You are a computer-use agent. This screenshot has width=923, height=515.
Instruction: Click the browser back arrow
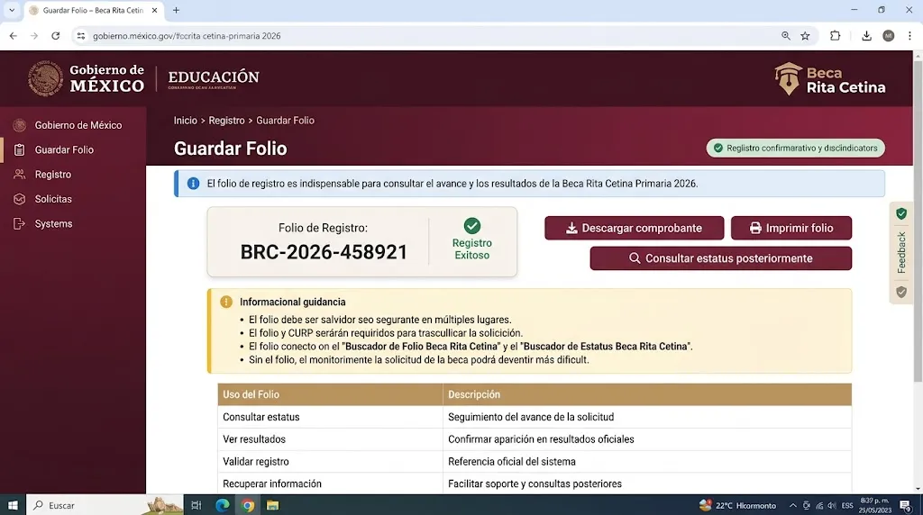tap(13, 36)
